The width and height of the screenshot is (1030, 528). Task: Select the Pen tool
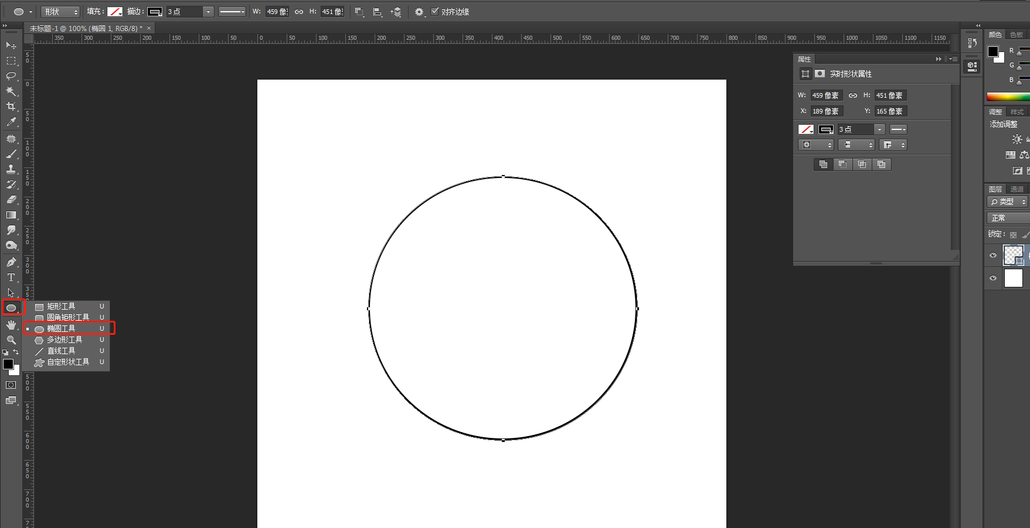11,262
